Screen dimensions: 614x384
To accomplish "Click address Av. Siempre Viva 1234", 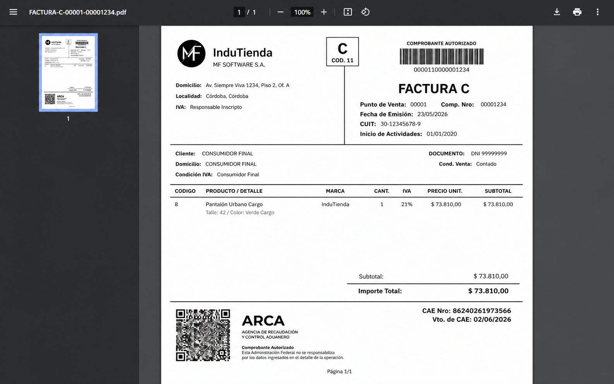I will [x=247, y=85].
